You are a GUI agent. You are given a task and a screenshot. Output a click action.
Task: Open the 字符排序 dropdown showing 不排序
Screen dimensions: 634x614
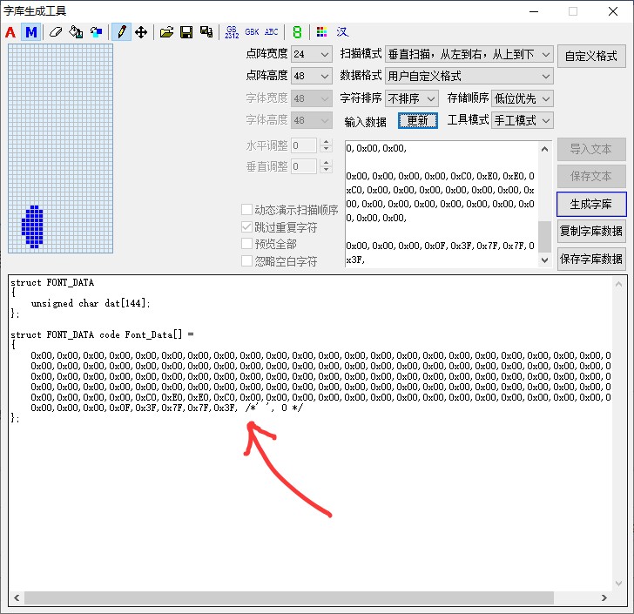coord(411,98)
